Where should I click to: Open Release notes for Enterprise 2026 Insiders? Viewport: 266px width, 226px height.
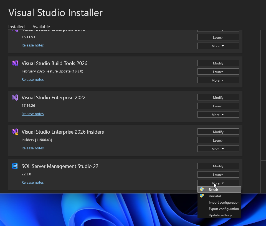(32, 148)
